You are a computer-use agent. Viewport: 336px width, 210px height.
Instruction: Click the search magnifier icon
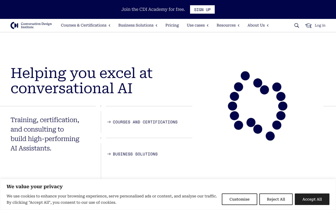coord(296,25)
